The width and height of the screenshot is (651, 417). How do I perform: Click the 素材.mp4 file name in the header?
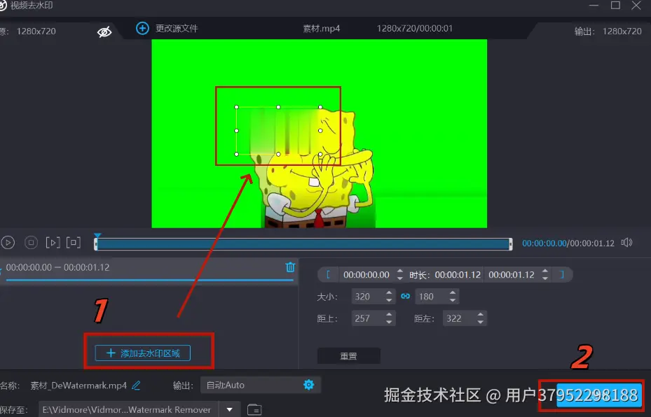tap(322, 29)
